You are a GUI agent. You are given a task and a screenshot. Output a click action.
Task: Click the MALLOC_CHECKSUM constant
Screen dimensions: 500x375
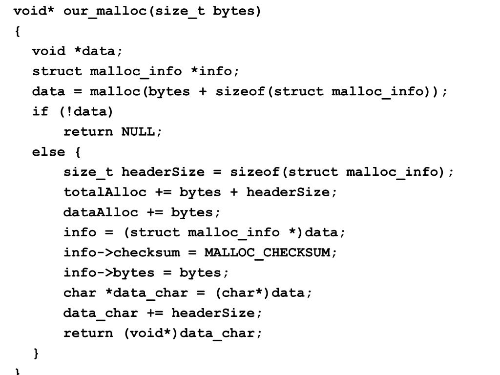pyautogui.click(x=267, y=253)
